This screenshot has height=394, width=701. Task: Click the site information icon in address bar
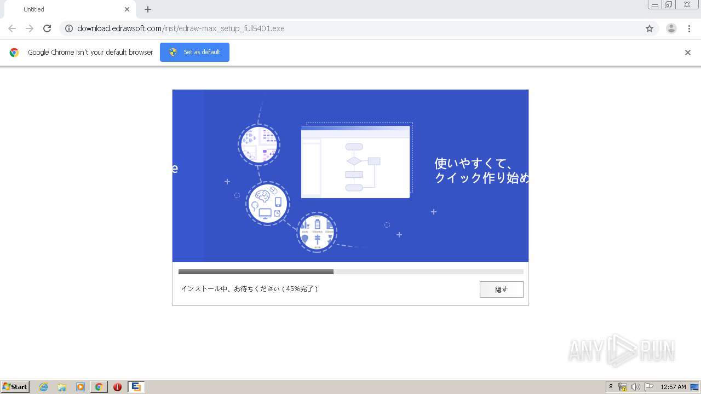pos(69,28)
